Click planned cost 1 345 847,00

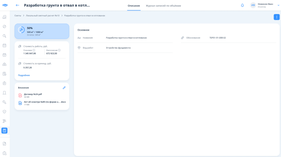30,53
